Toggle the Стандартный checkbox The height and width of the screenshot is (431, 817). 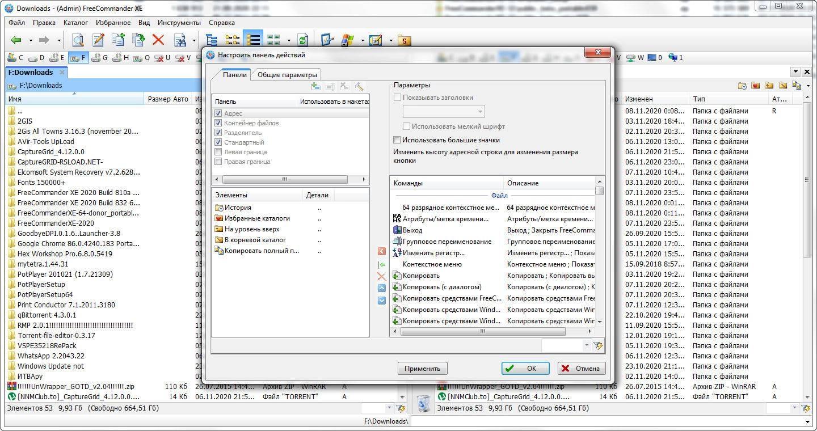coord(218,142)
